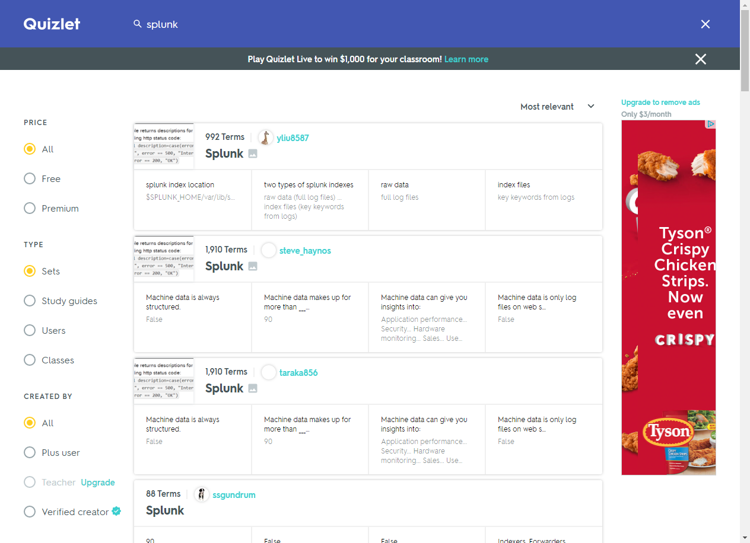Open thumbnail of steve_haynos's Splunk set
This screenshot has width=750, height=543.
[x=164, y=259]
